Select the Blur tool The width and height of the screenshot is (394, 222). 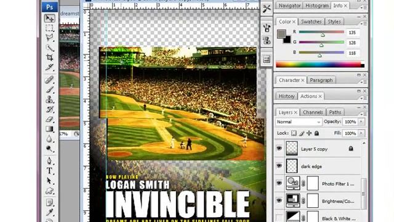click(x=49, y=139)
